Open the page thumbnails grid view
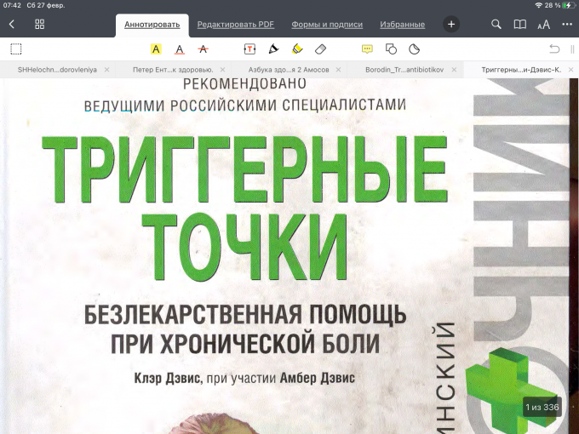Screen dimensions: 579x434 pos(39,25)
